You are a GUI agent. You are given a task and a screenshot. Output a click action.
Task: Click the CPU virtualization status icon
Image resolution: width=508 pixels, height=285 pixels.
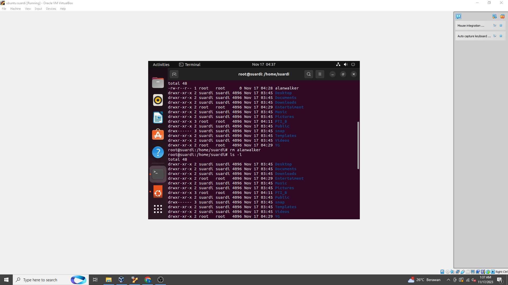(x=483, y=272)
